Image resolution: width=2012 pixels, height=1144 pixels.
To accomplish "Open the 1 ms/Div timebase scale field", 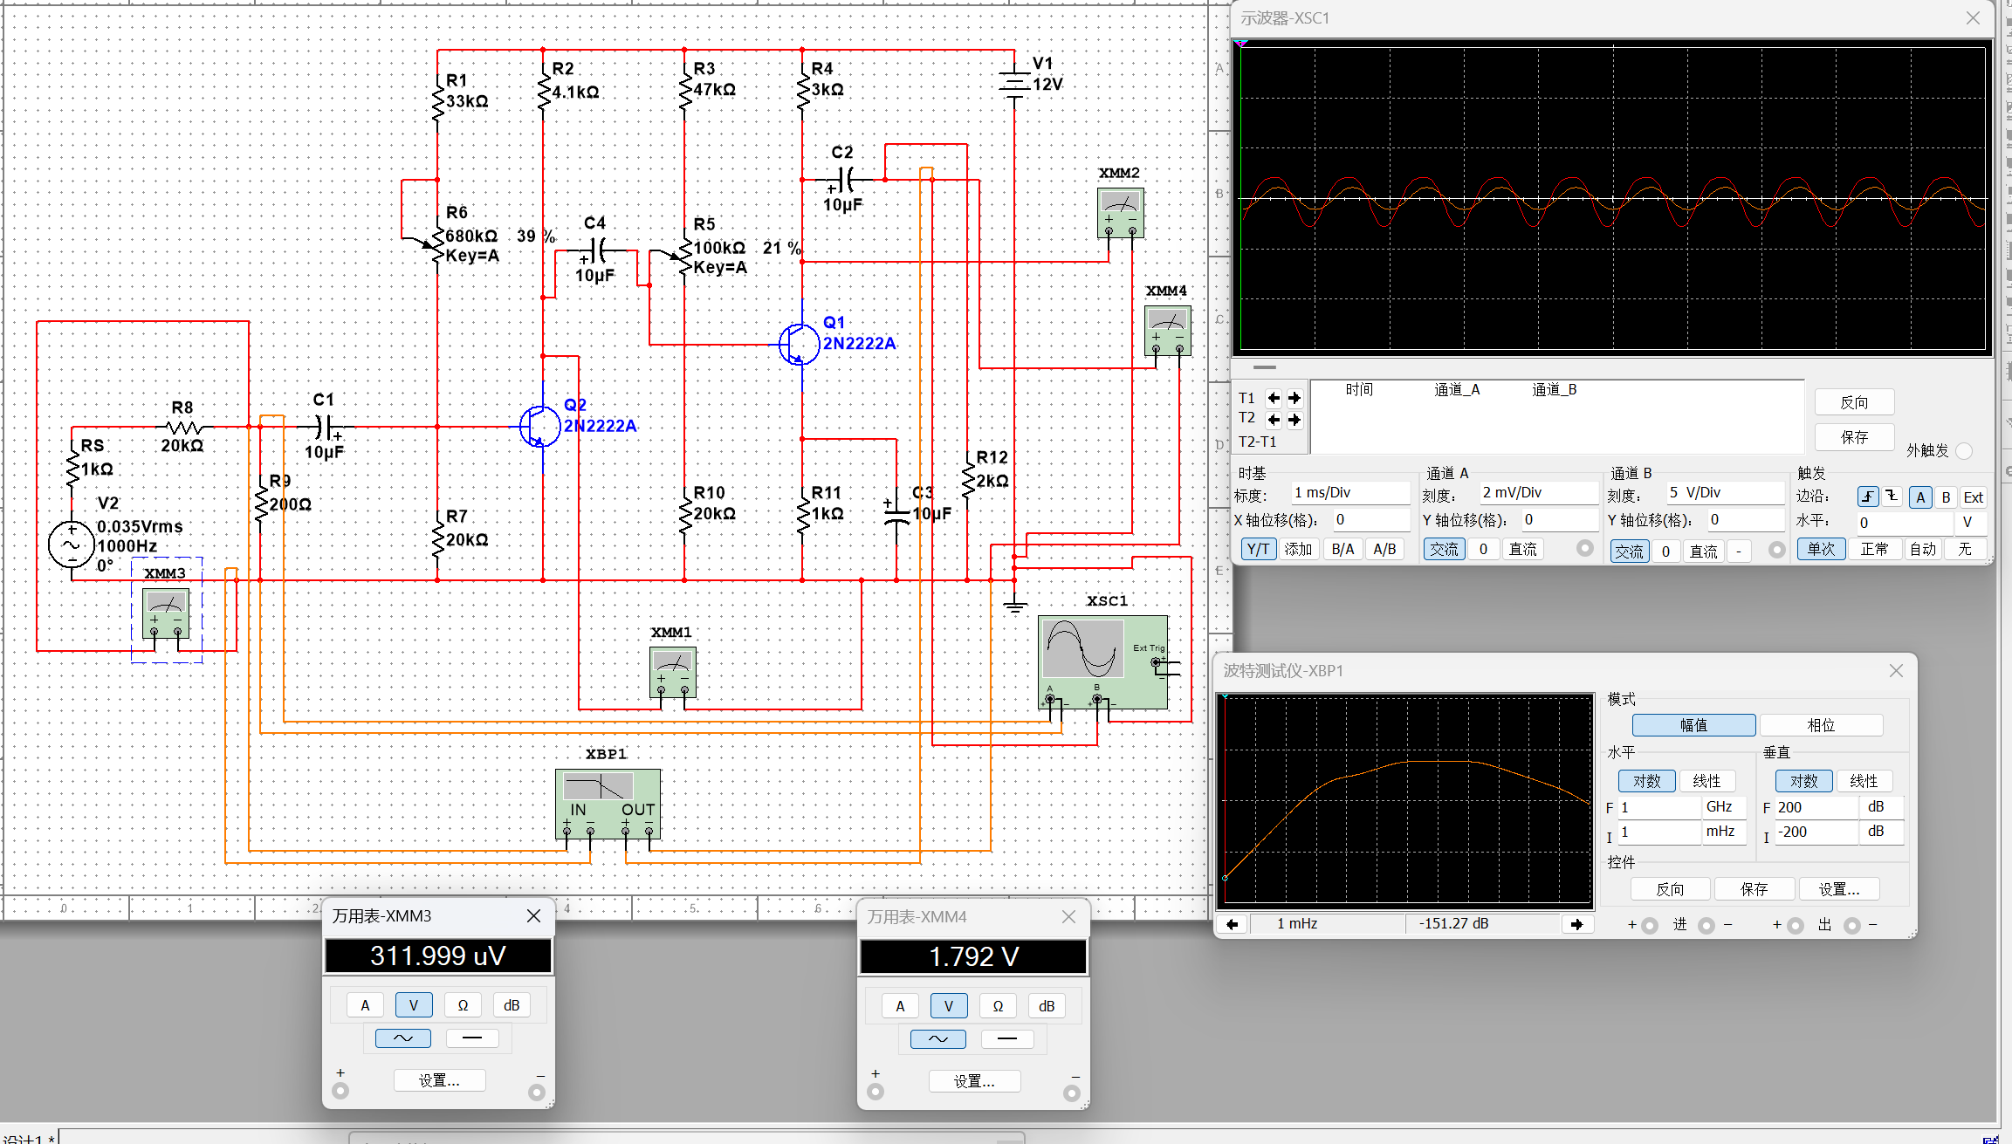I will click(x=1349, y=493).
